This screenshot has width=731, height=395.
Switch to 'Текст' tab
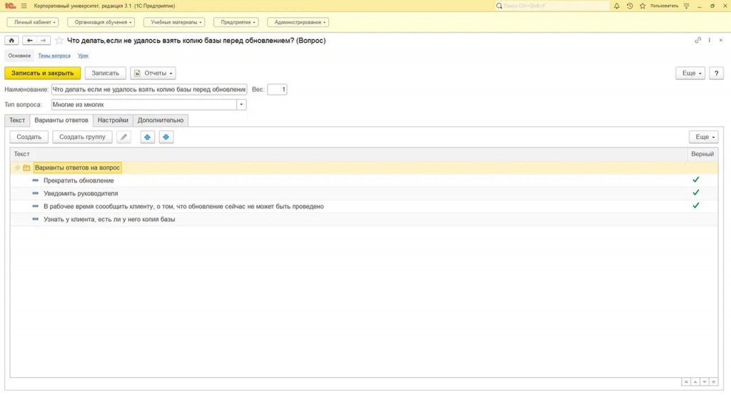(x=17, y=120)
